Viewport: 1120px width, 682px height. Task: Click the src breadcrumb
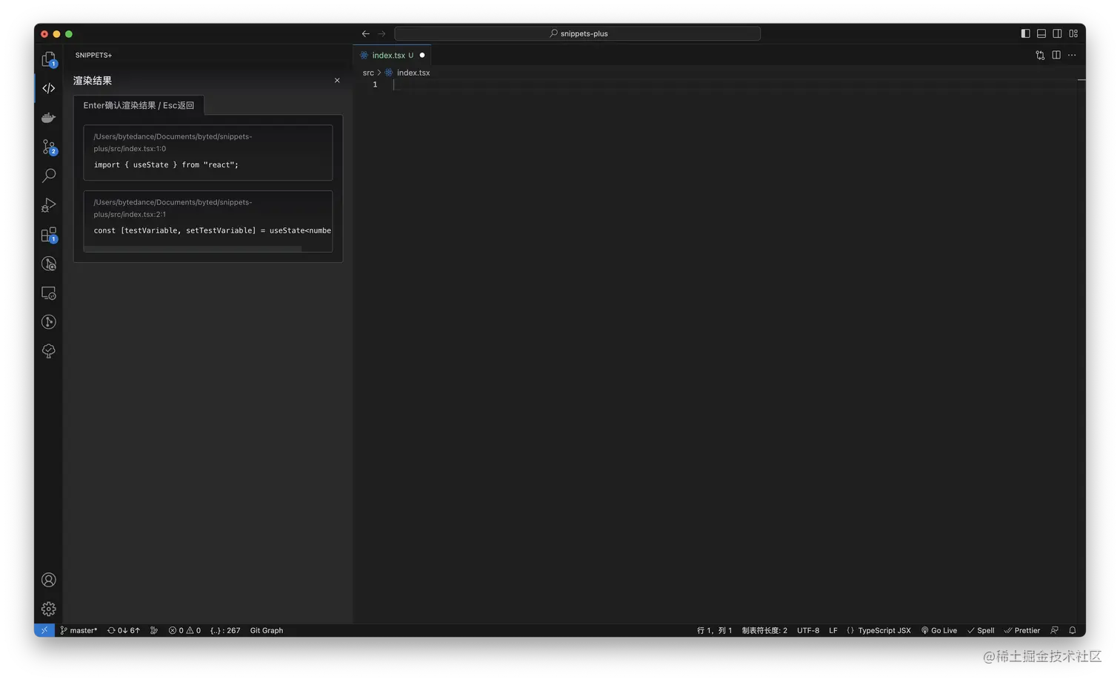[368, 73]
